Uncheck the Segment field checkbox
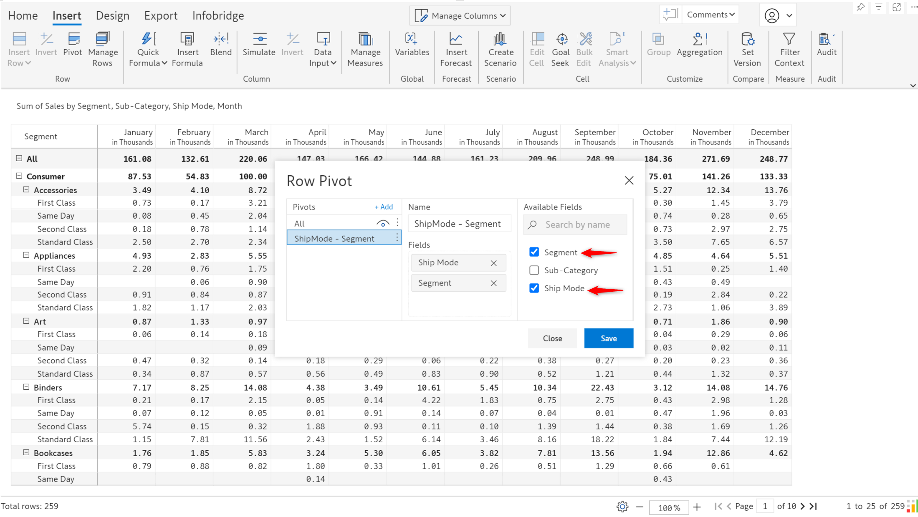 point(534,252)
